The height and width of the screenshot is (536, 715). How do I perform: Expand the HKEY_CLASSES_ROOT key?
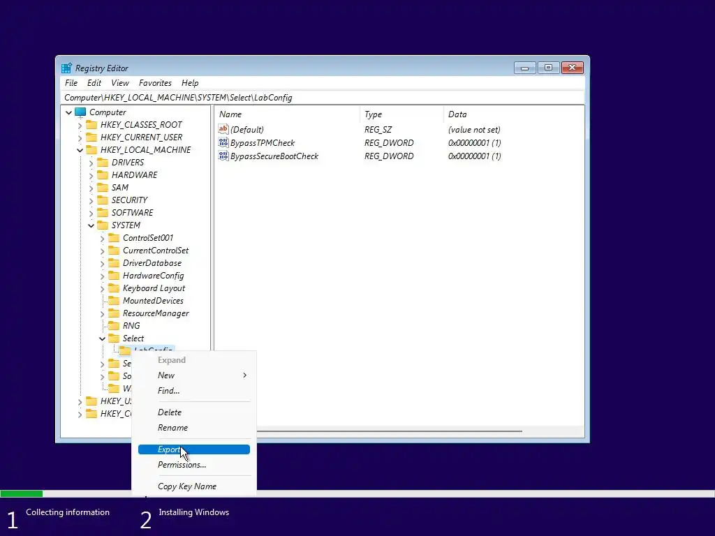(80, 125)
